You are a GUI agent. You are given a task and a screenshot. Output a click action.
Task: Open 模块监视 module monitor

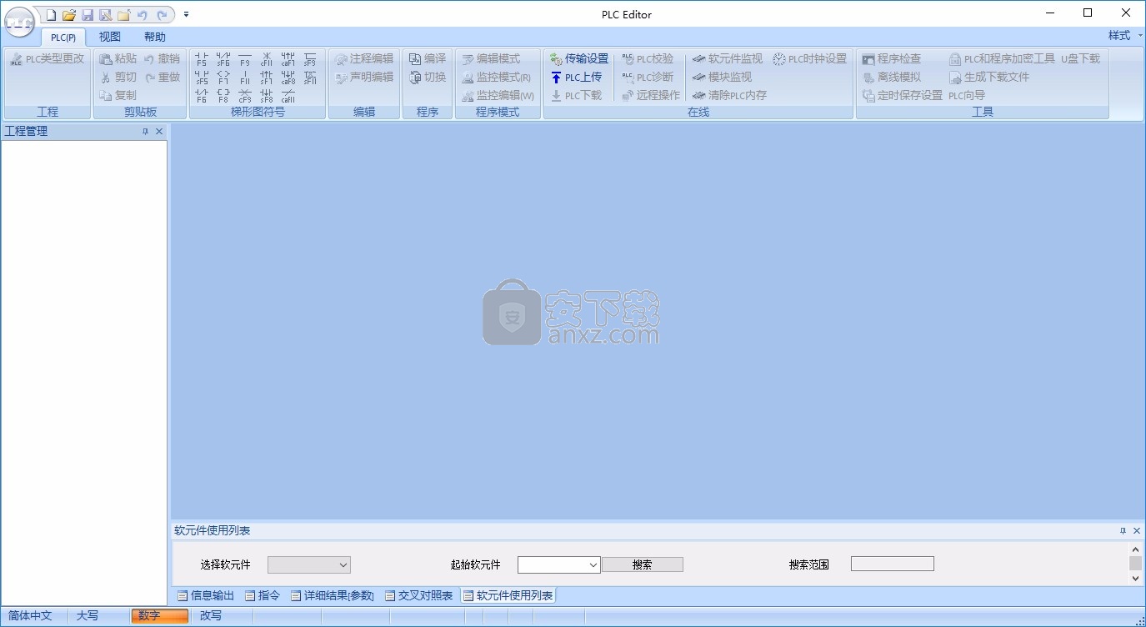[x=722, y=77]
